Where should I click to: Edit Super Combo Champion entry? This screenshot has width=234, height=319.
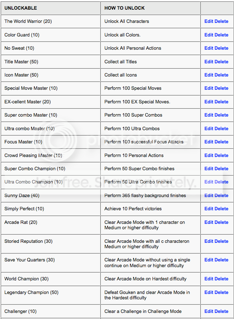[209, 169]
